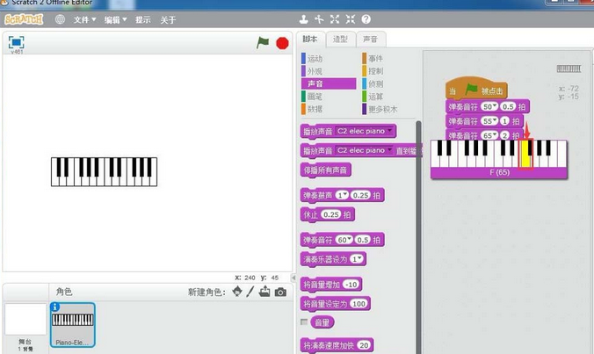594x354 pixels.
Task: Switch to the 声音 sounds tab
Action: point(370,40)
